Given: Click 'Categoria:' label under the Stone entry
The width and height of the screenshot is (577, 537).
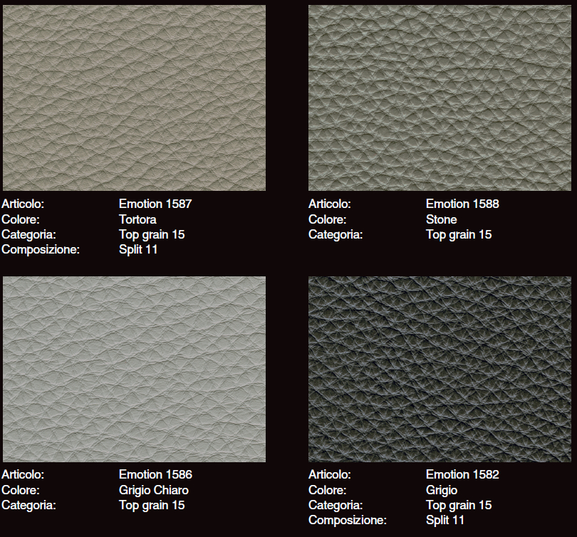Looking at the screenshot, I should click(336, 234).
